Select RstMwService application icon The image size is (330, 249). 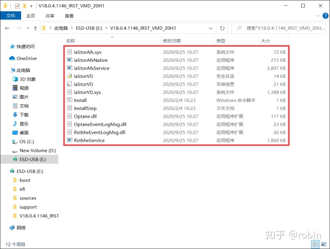(x=70, y=140)
